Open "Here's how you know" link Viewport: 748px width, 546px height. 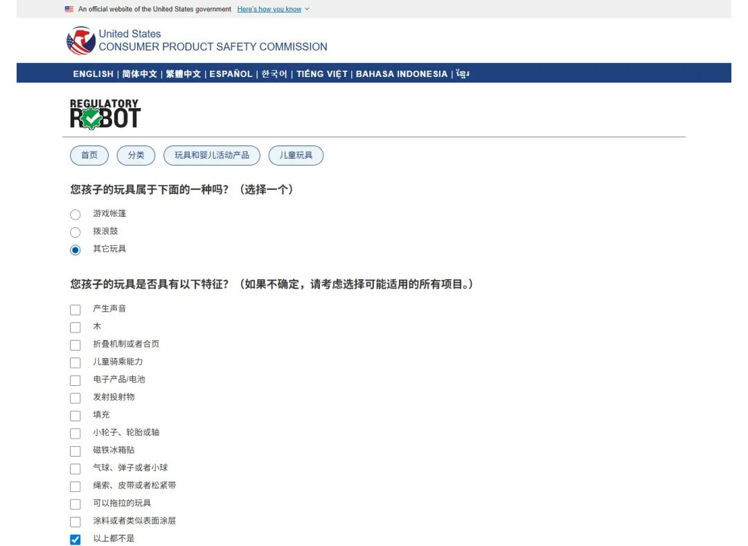(269, 9)
